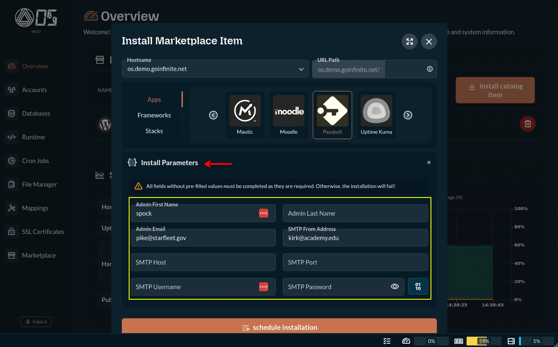
Task: Open the task list icon in status bar
Action: (x=387, y=341)
